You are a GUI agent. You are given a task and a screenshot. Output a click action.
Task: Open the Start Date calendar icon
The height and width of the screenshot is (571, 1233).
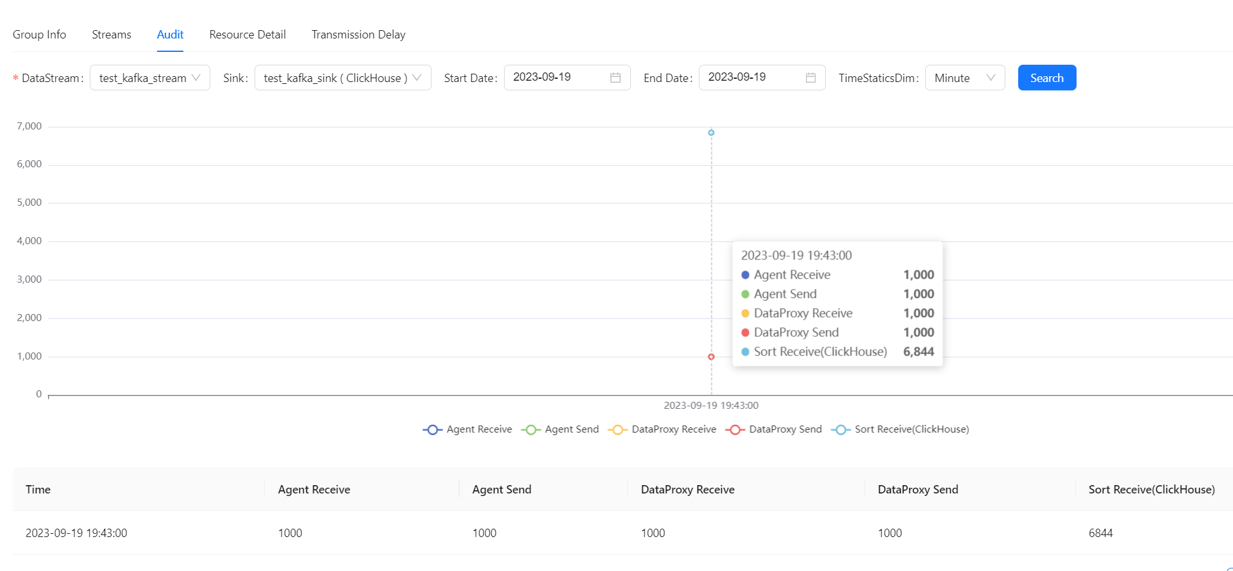615,78
